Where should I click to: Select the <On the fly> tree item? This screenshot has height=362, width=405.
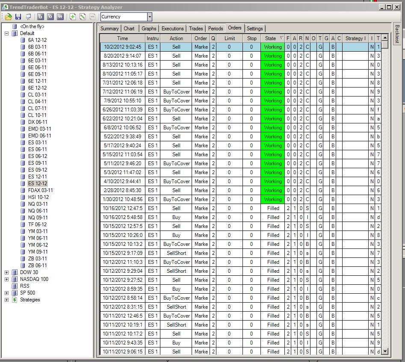click(32, 26)
